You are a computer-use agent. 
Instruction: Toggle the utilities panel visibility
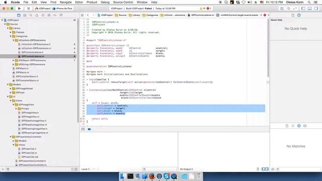click(x=316, y=9)
